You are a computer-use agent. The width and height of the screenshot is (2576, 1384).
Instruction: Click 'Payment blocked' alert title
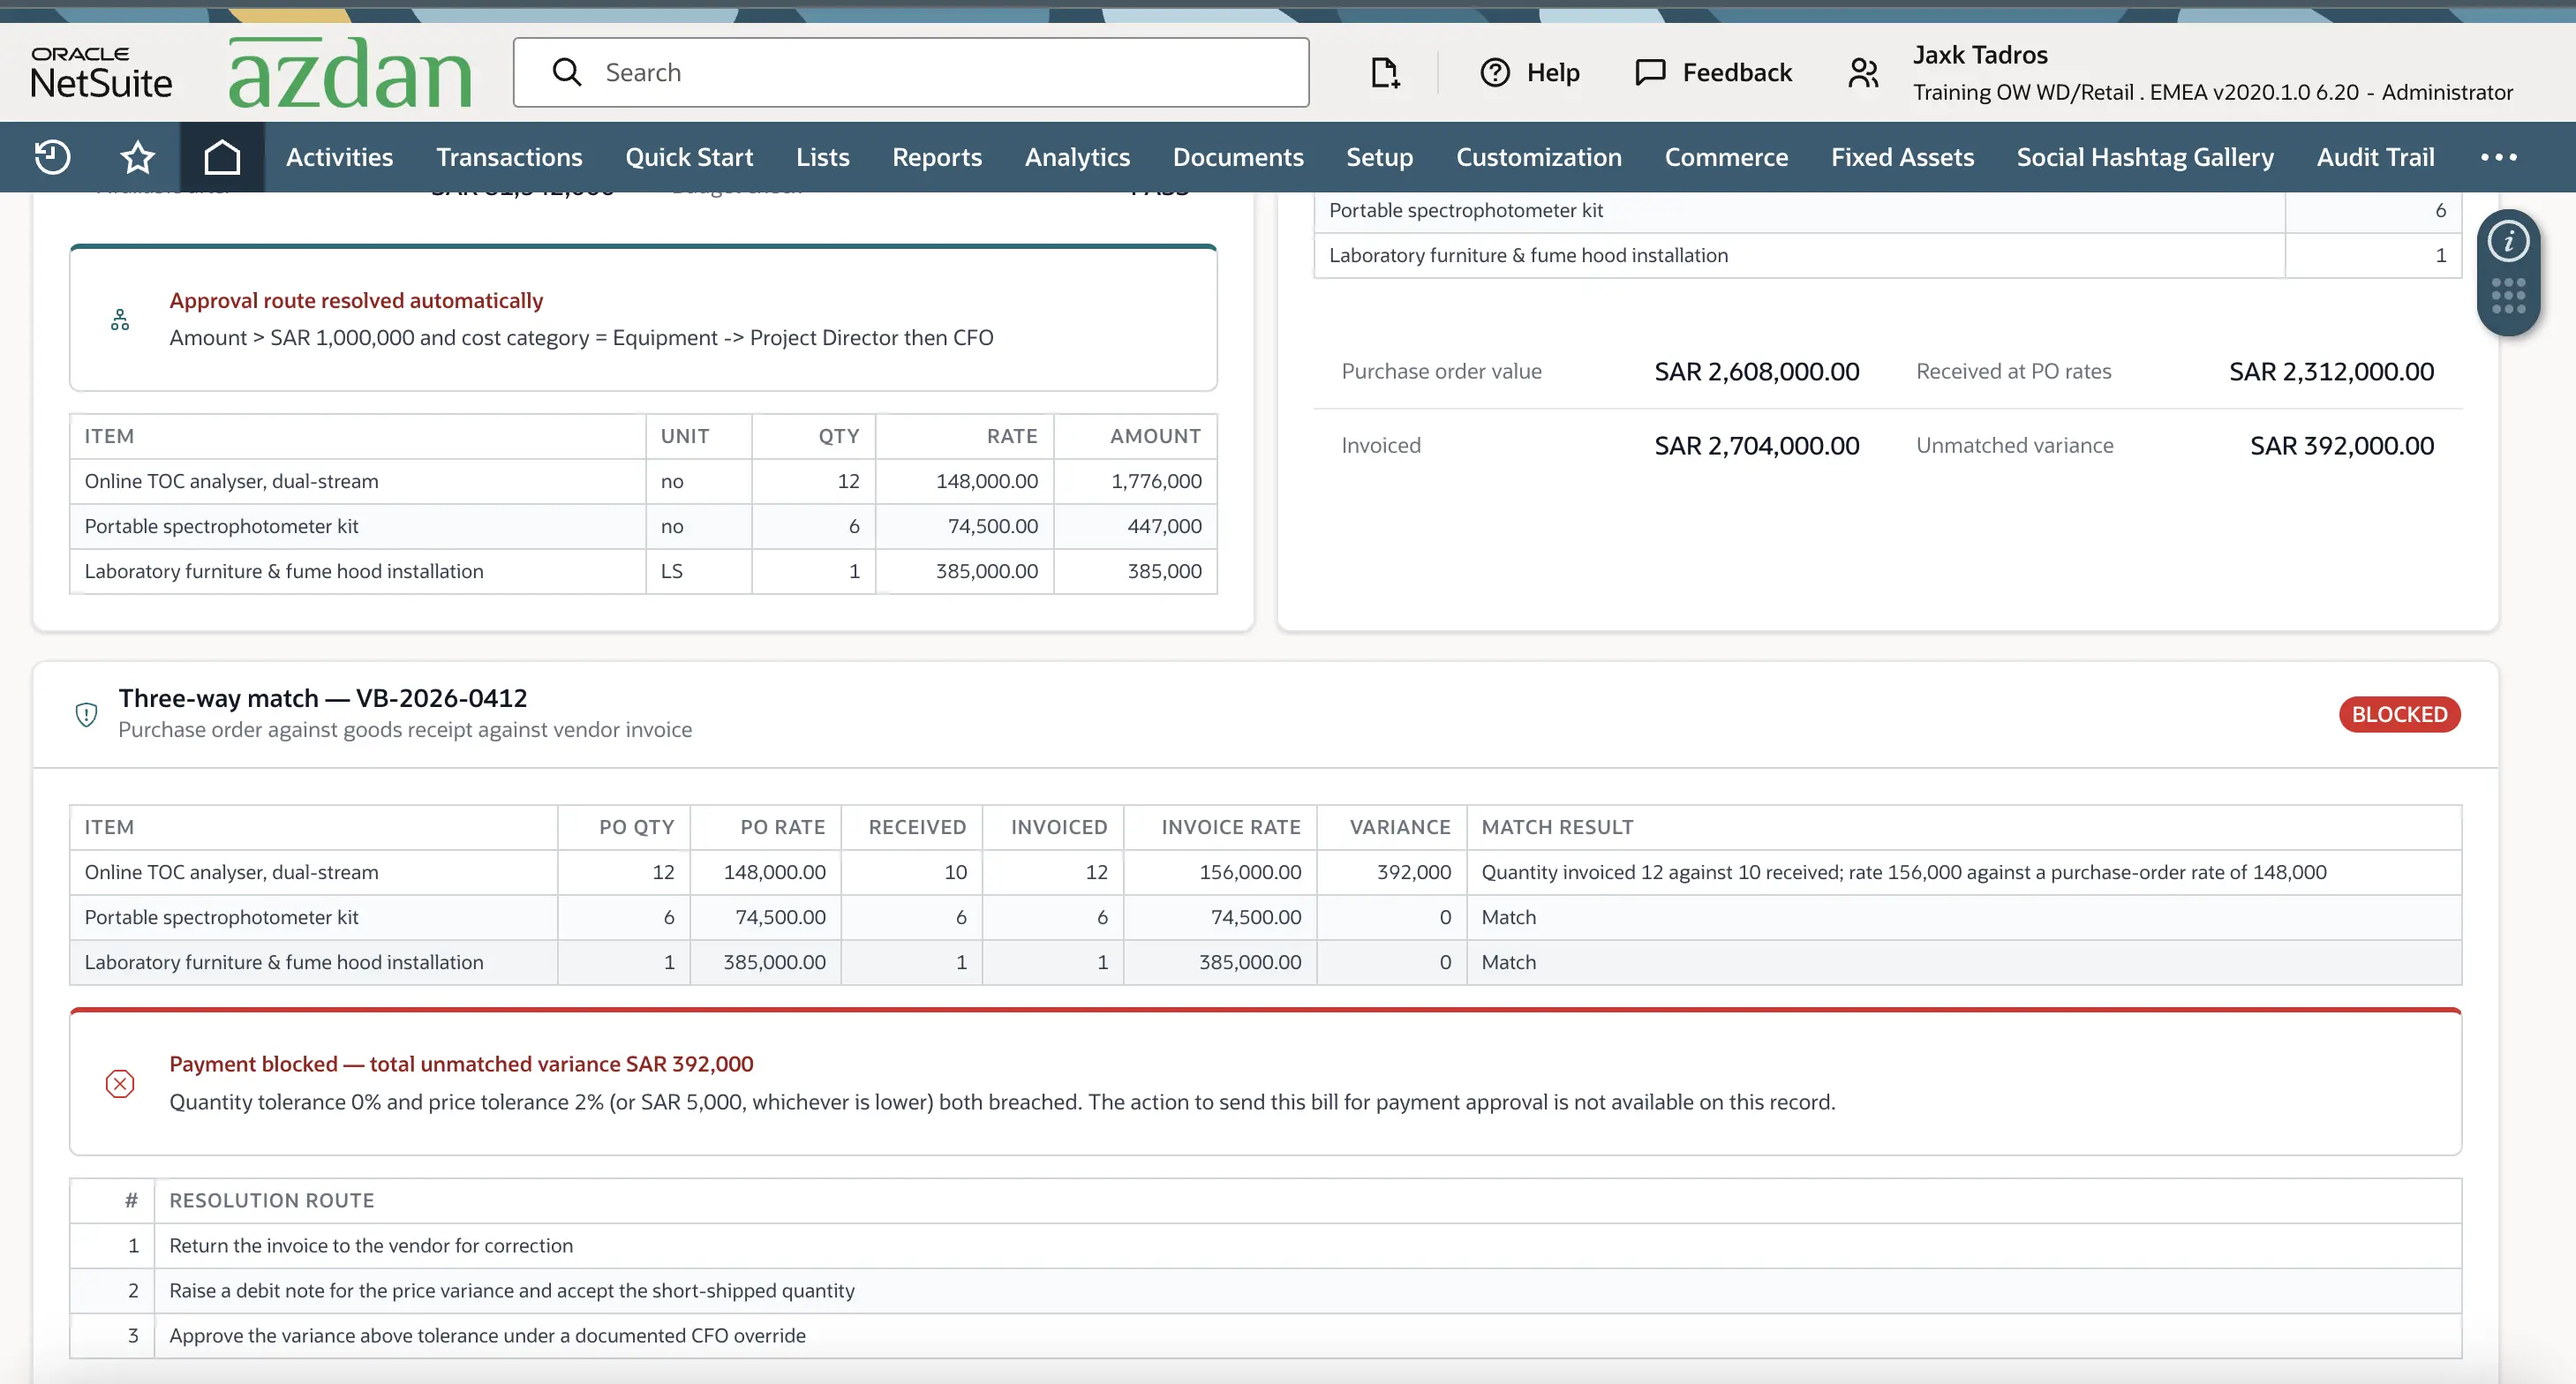(x=461, y=1064)
